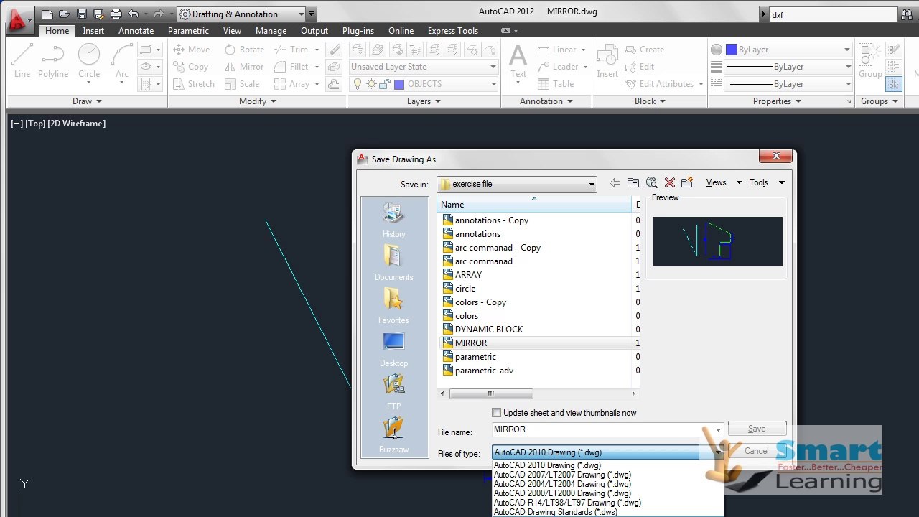Click the Search the Web icon in dialog
The width and height of the screenshot is (919, 517).
pyautogui.click(x=651, y=183)
